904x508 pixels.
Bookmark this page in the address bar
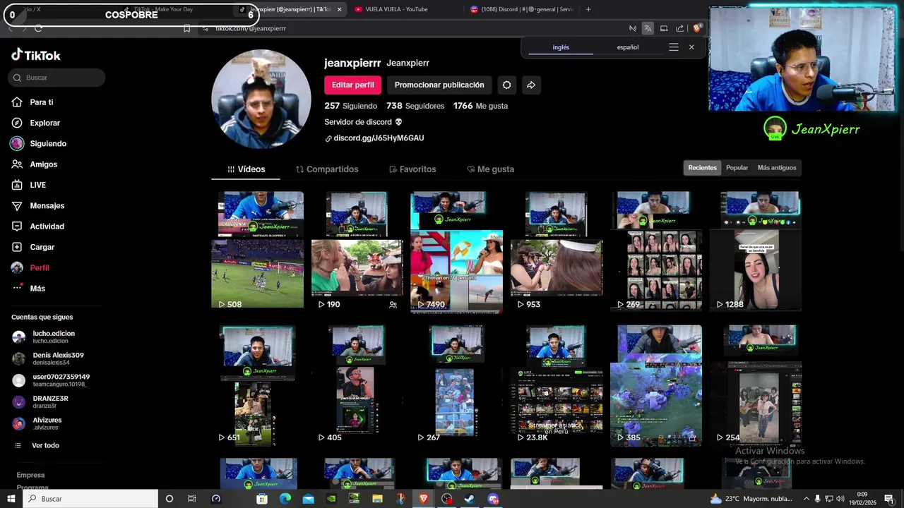pos(186,28)
